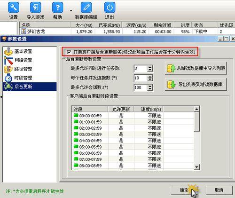This screenshot has height=198, width=235.
Task: Toggle the 开启客户端后台更新服务 checkbox
Action: [x=69, y=52]
